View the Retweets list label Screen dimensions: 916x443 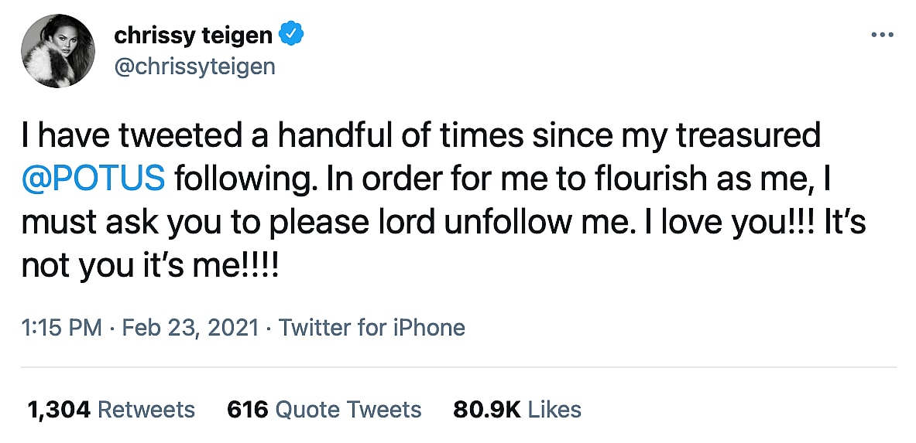(146, 408)
